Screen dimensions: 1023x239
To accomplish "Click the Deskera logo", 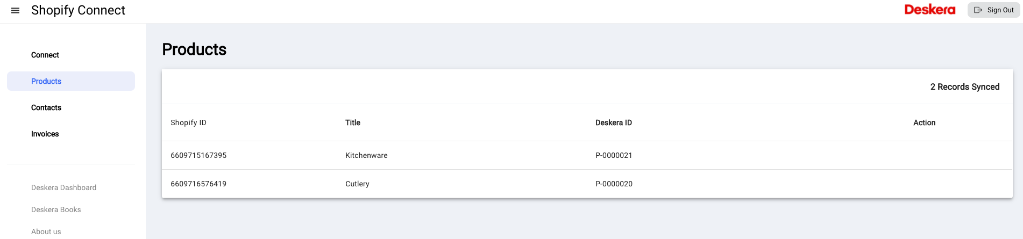I will pyautogui.click(x=929, y=10).
